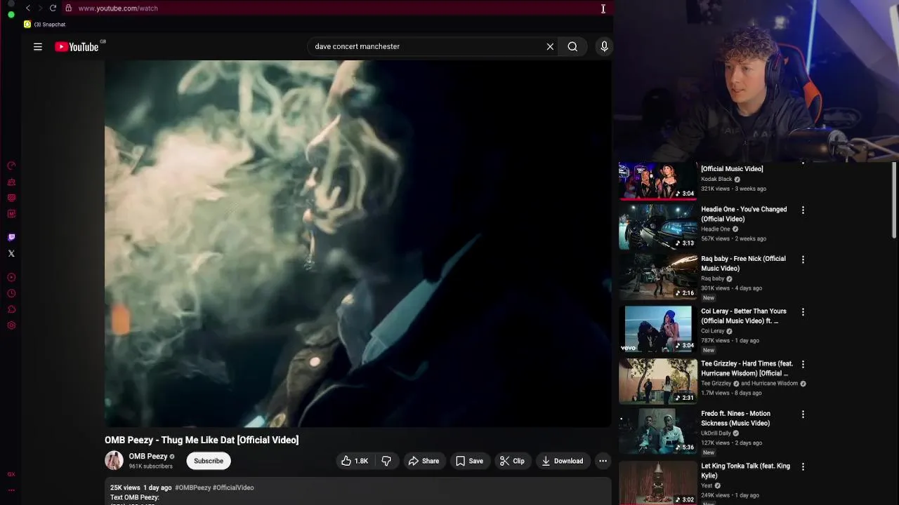Screen dimensions: 899x505
Task: Click the video title Thug Me Like Dat
Action: pos(202,440)
